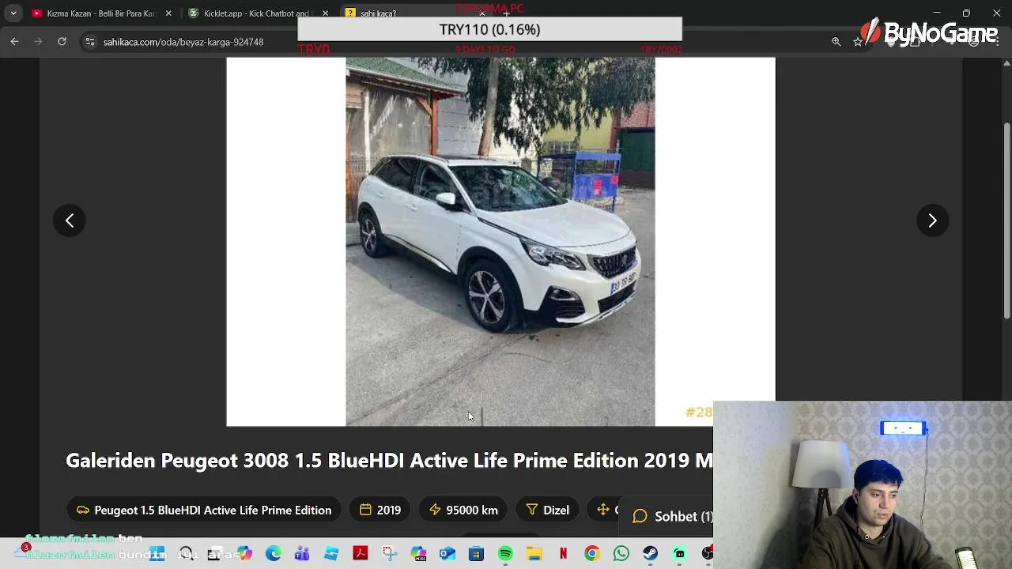Click the Dizel fuel type chip

coord(548,510)
